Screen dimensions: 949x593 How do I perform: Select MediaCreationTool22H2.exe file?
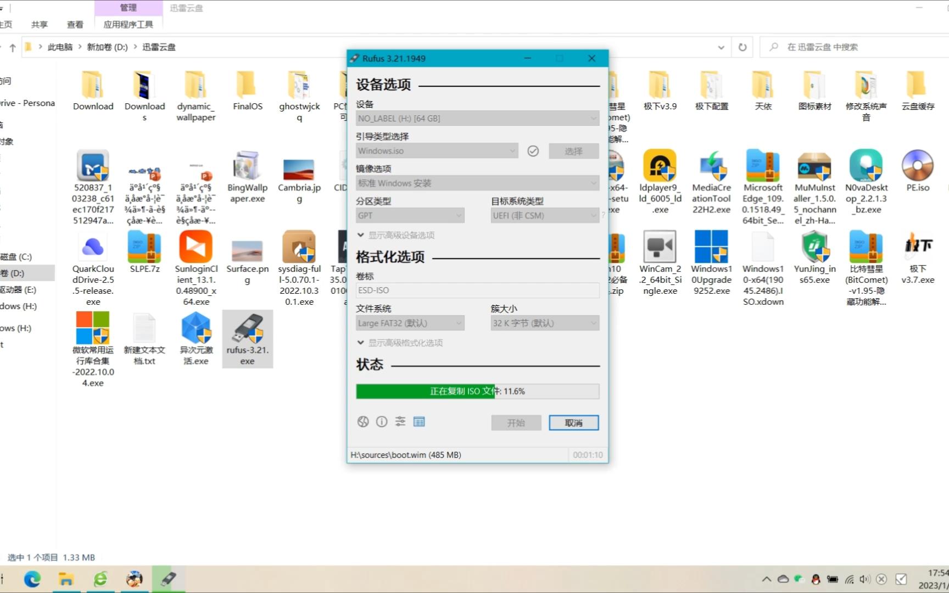[x=711, y=182]
